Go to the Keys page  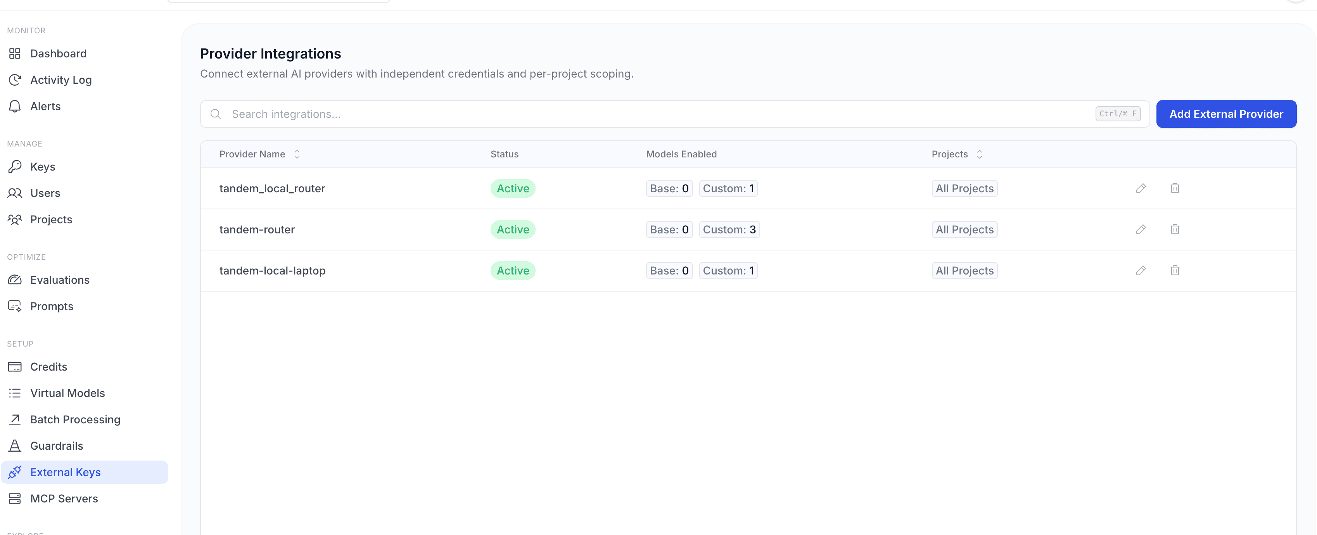coord(85,167)
